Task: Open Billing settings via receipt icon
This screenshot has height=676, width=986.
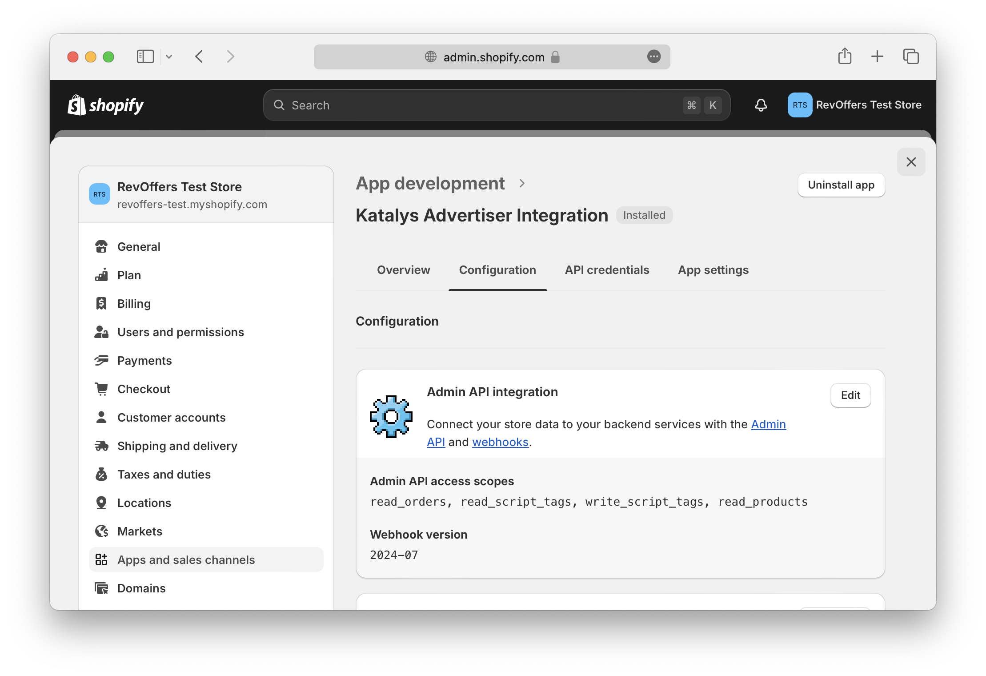Action: click(101, 304)
